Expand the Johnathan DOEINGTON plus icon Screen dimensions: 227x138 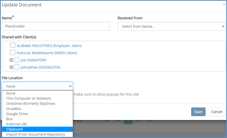point(11,67)
